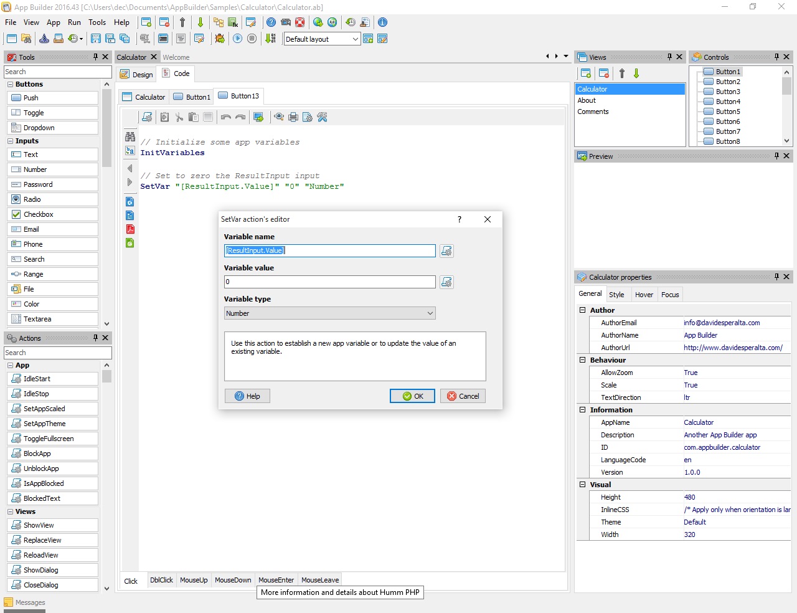Screen dimensions: 797x613
Task: Click the blue question mark help icon
Action: 271,22
